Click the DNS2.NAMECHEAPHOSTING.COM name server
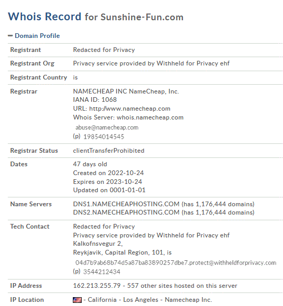Viewport: 283px width, 306px height. click(126, 212)
